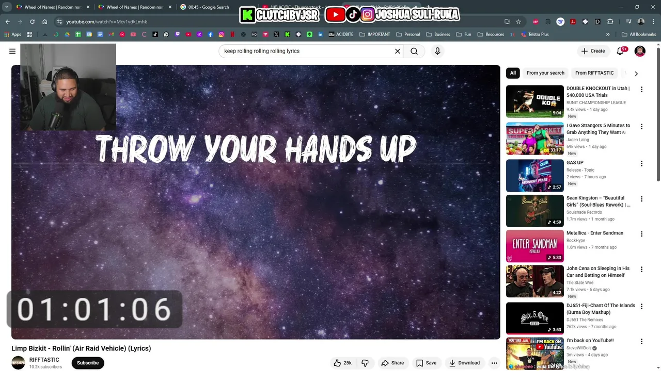Image resolution: width=661 pixels, height=371 pixels.
Task: Open Chrome extensions puzzle icon
Action: [x=610, y=22]
